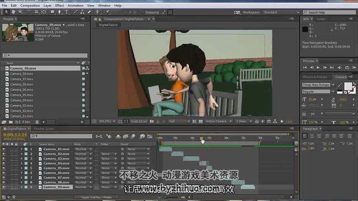The image size is (358, 201).
Task: Toggle composition viewer lock icon
Action: tap(100, 19)
